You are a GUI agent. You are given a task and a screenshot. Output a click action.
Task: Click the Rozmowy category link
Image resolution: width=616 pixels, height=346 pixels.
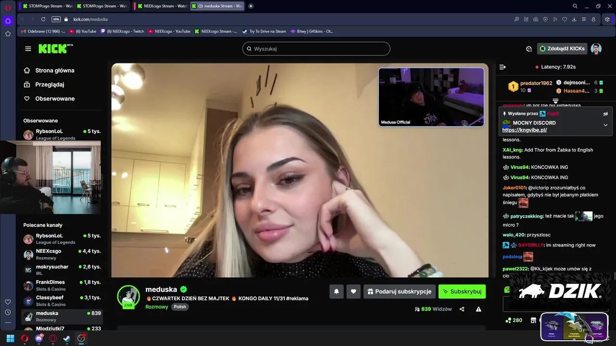pos(157,307)
